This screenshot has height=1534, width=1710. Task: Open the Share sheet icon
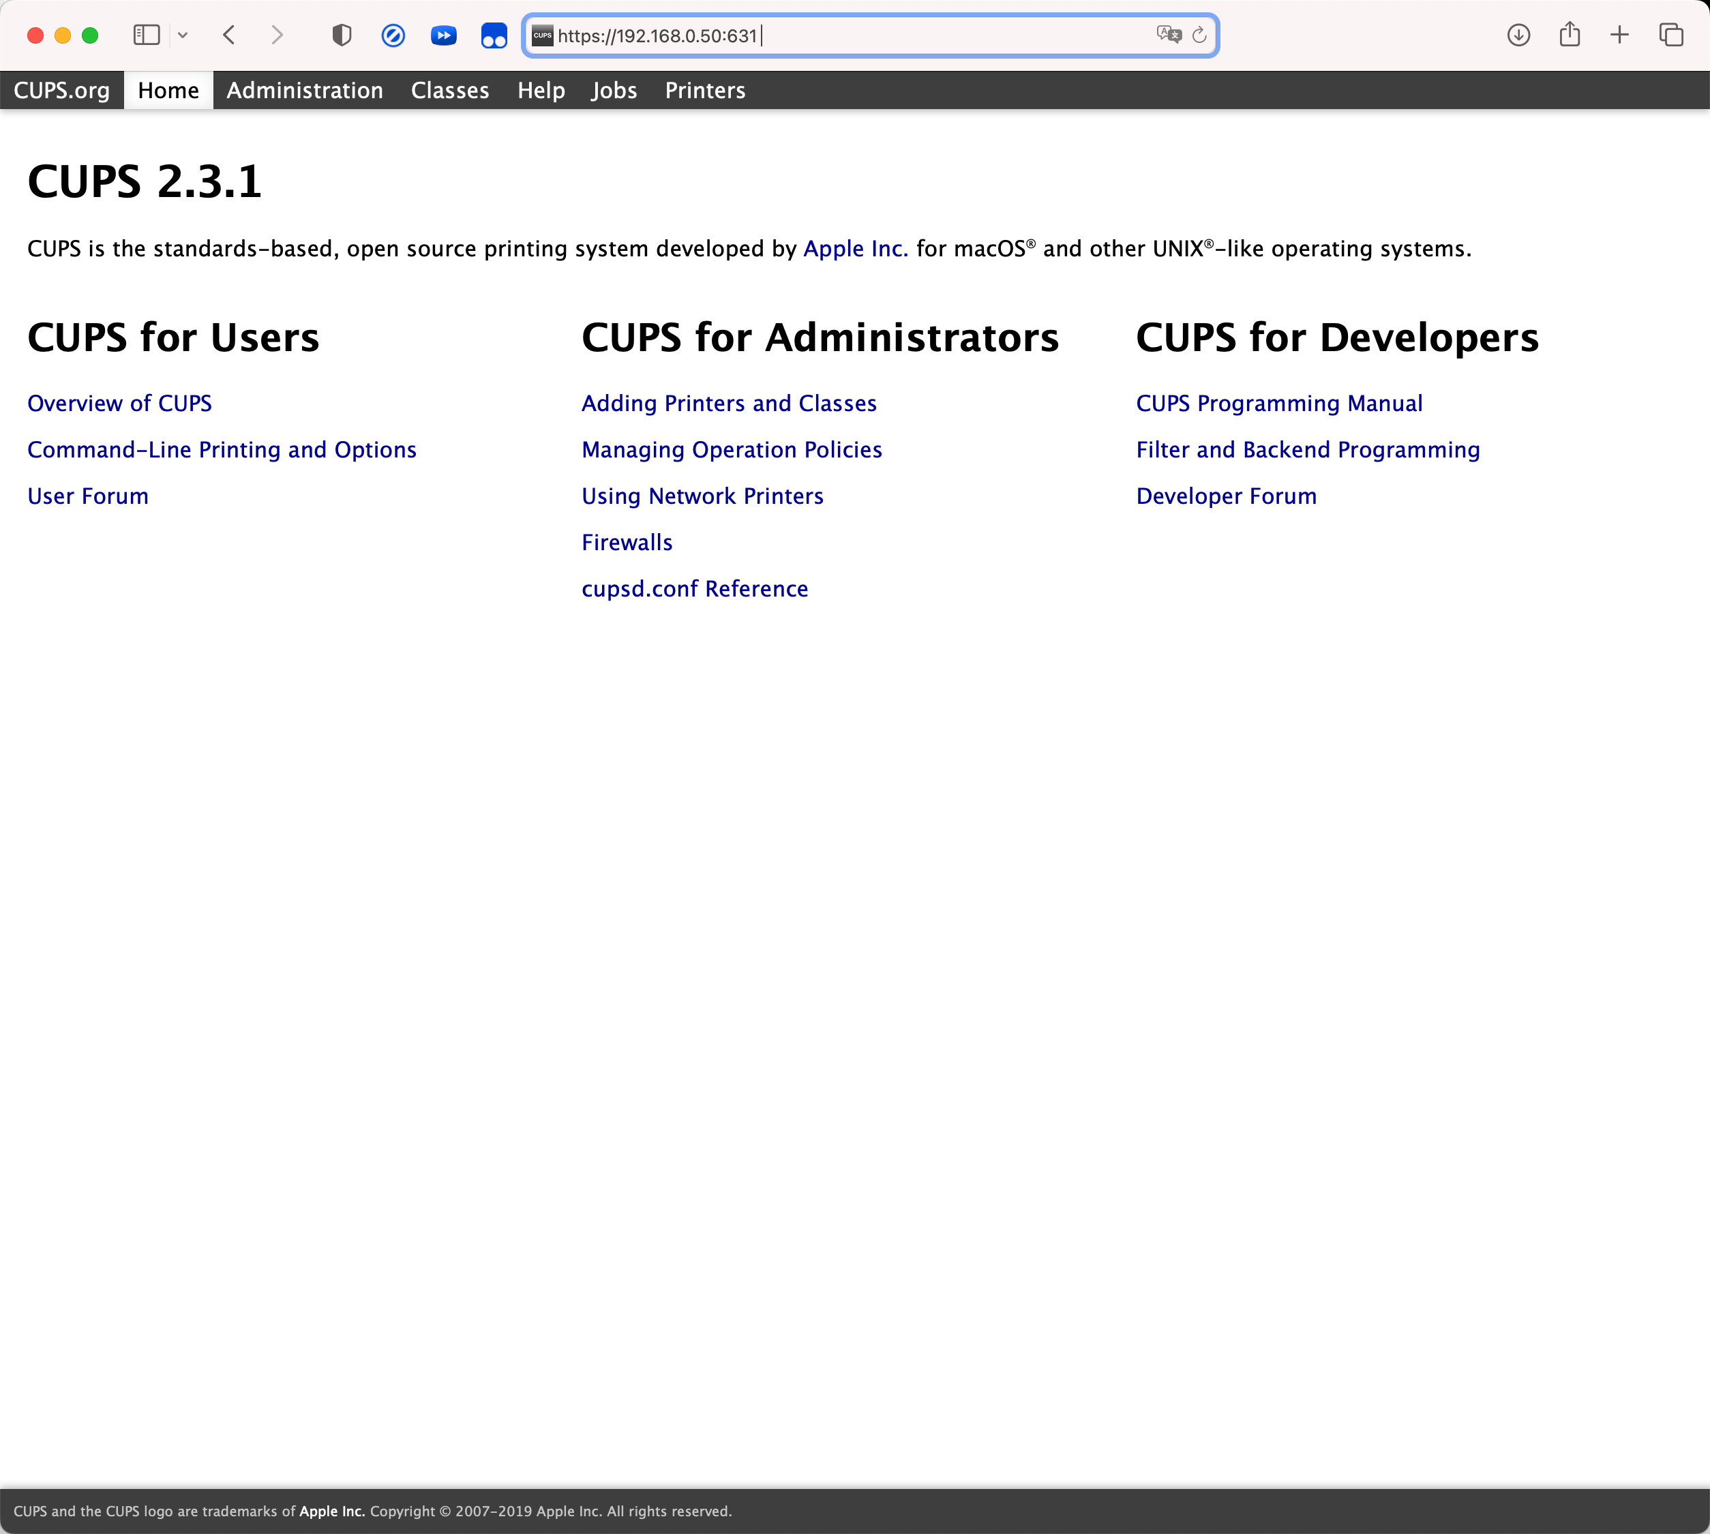click(x=1568, y=35)
